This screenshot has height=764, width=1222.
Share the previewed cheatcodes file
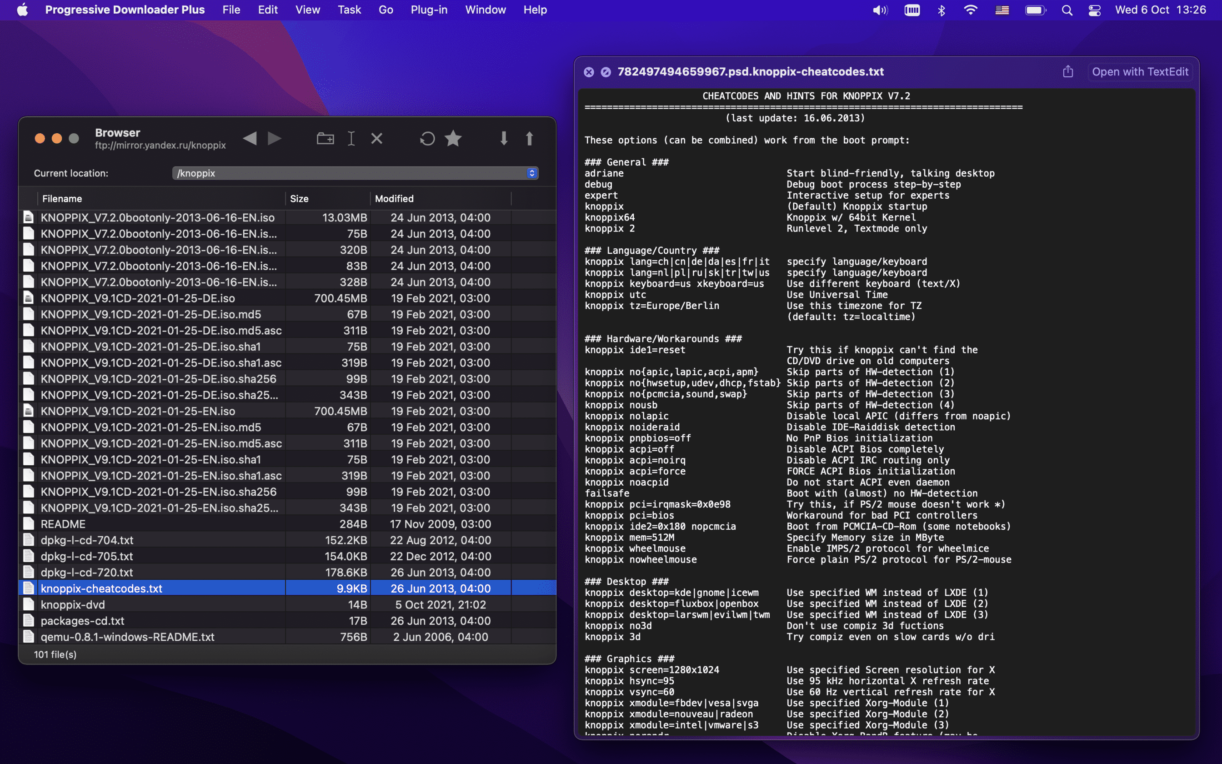click(1068, 71)
